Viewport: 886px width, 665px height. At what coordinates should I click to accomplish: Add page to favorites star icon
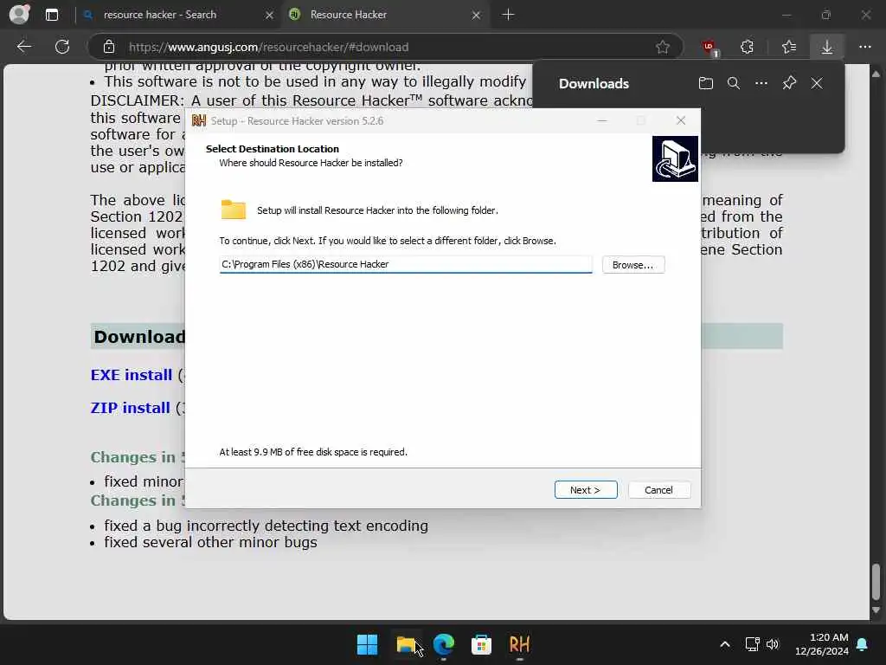pos(663,47)
